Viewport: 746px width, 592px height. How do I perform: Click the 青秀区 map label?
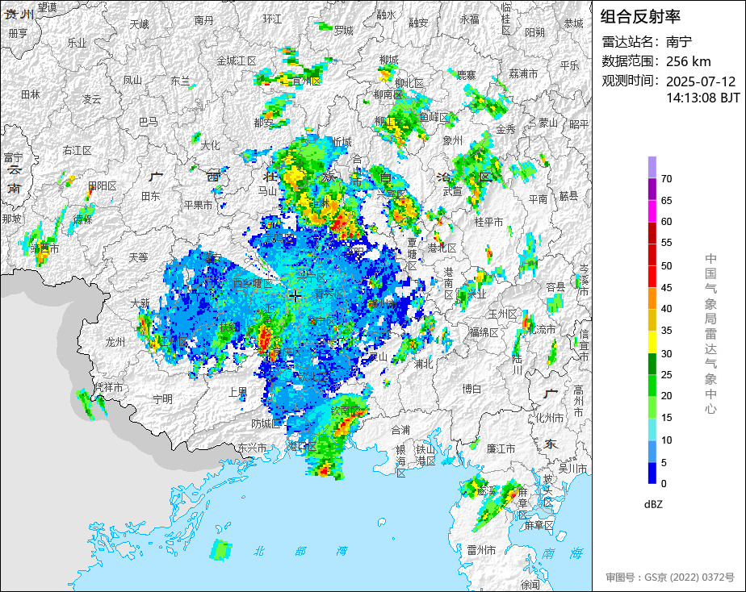[x=329, y=294]
